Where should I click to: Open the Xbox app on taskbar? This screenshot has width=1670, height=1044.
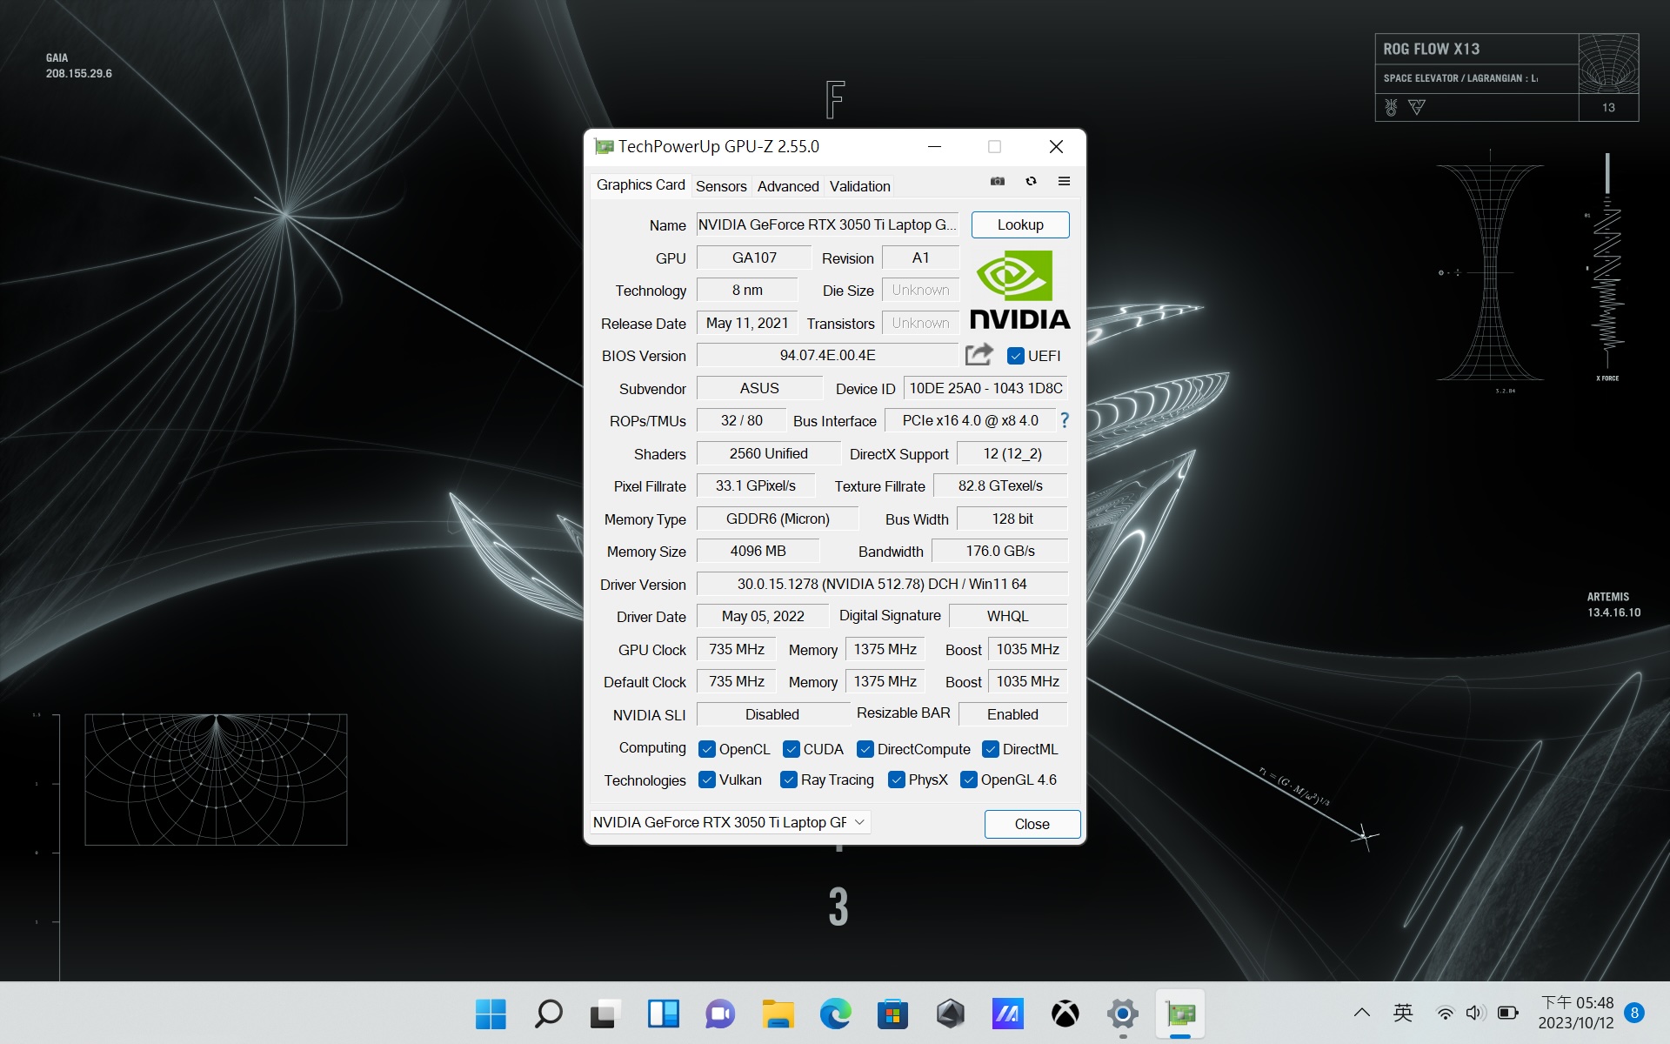click(1065, 1014)
